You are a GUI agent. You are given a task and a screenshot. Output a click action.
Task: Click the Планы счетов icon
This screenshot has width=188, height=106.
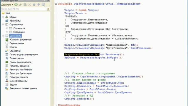pyautogui.click(x=7, y=58)
